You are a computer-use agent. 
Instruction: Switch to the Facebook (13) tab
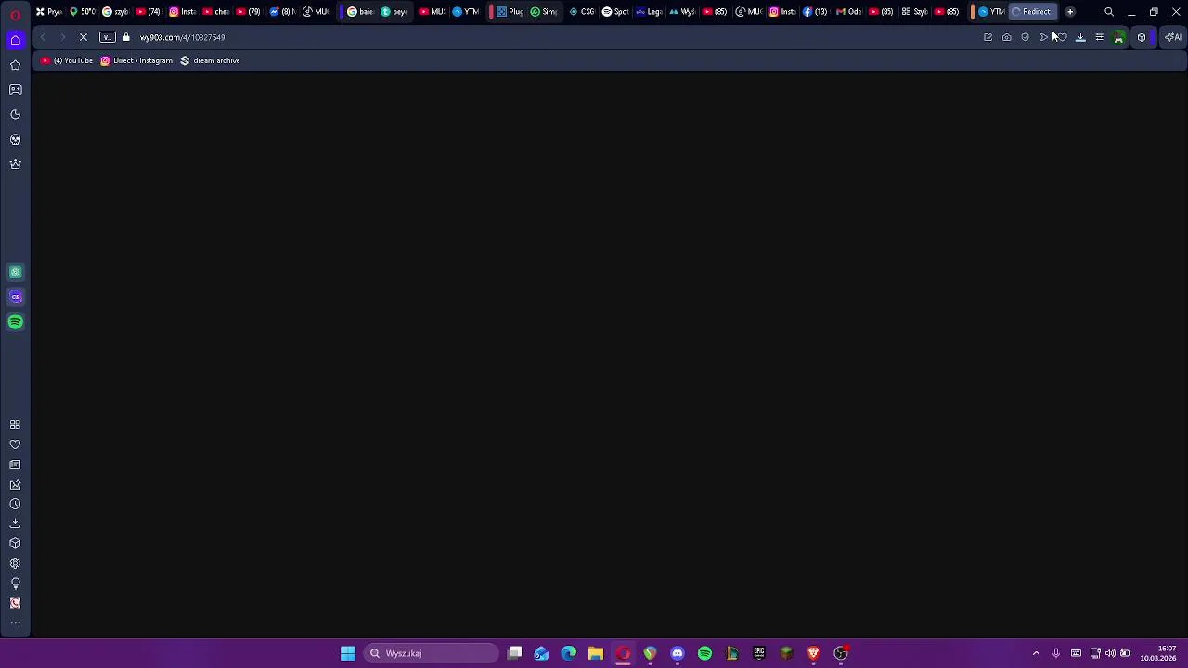[816, 12]
